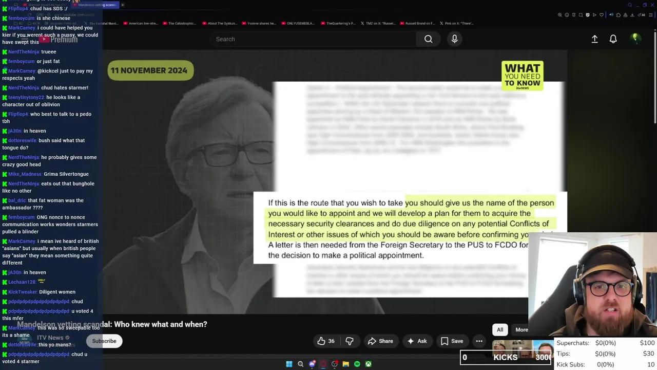Open browser downloads icon
Screen dimensions: 657x370
pyautogui.click(x=632, y=15)
